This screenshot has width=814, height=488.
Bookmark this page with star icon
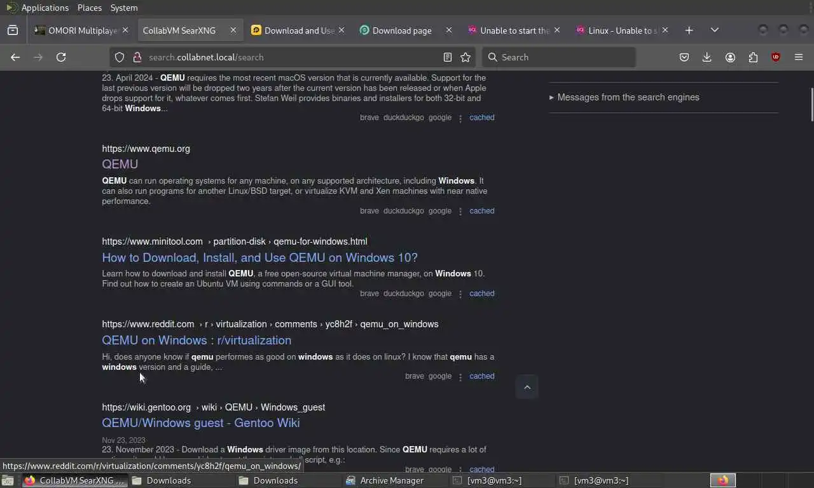click(x=466, y=57)
